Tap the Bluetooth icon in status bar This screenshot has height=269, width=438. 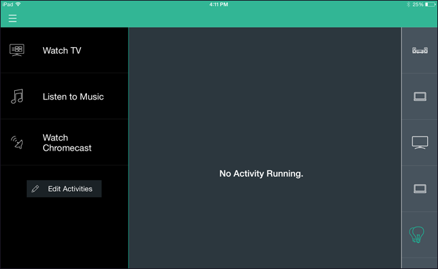(x=408, y=5)
